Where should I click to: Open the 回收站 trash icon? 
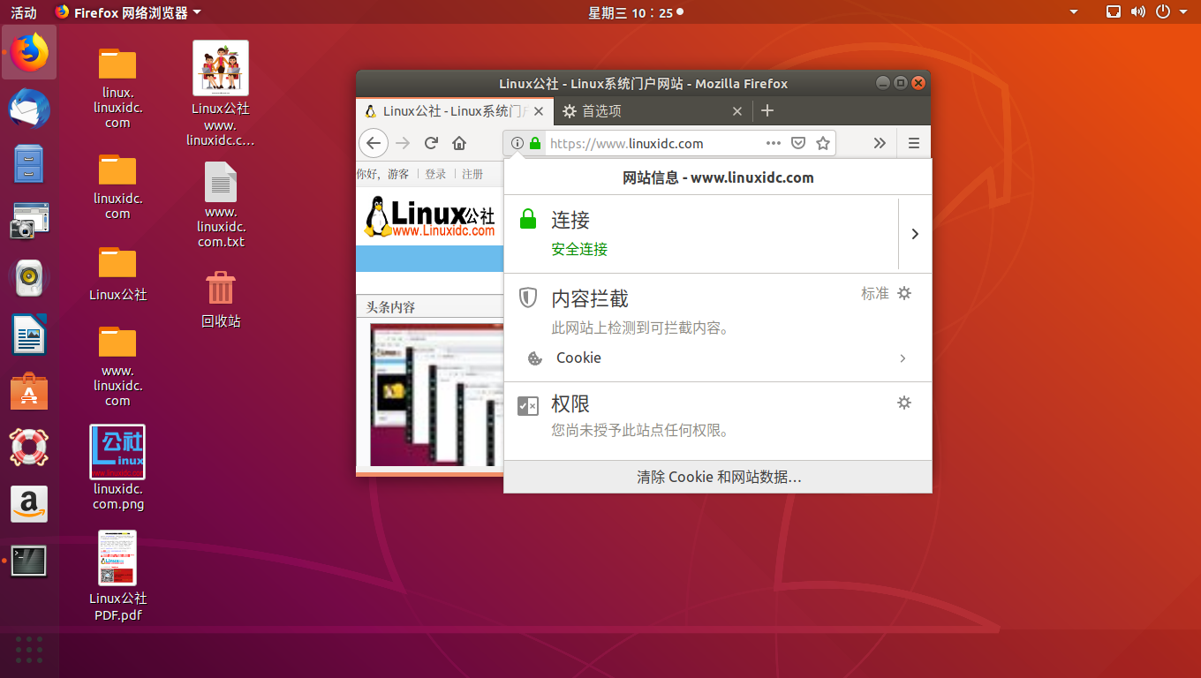click(x=221, y=300)
